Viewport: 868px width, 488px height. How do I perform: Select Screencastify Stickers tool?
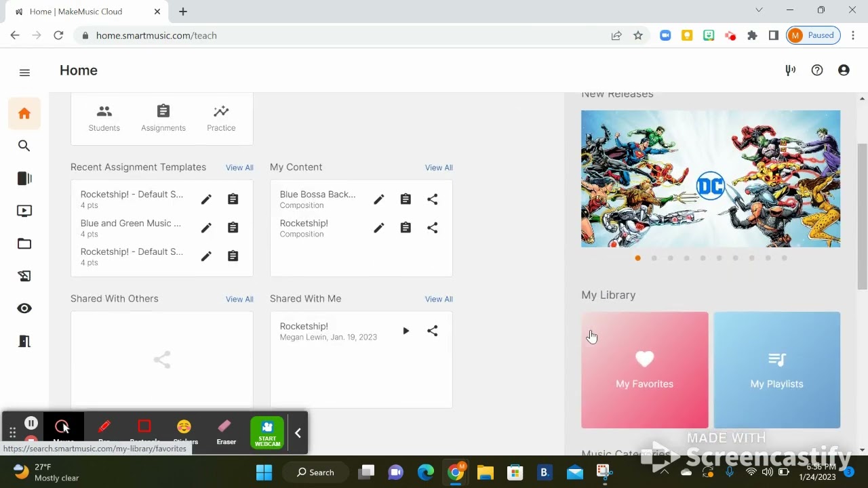pos(184,432)
